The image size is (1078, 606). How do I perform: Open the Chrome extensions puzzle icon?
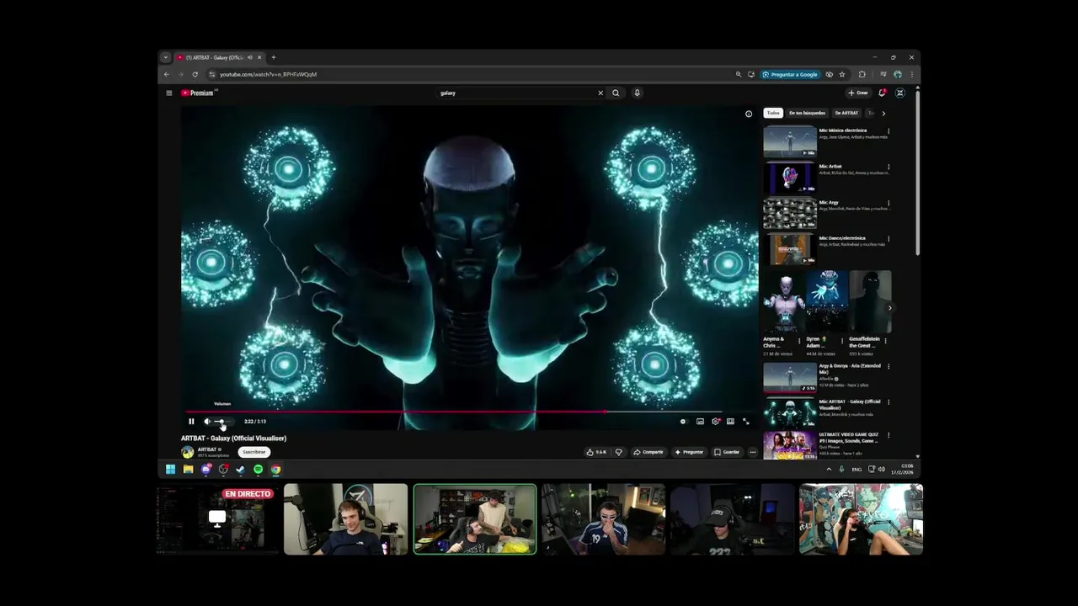coord(862,74)
